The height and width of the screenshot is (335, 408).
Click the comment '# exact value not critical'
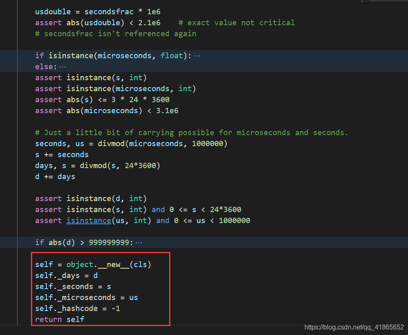pos(236,23)
